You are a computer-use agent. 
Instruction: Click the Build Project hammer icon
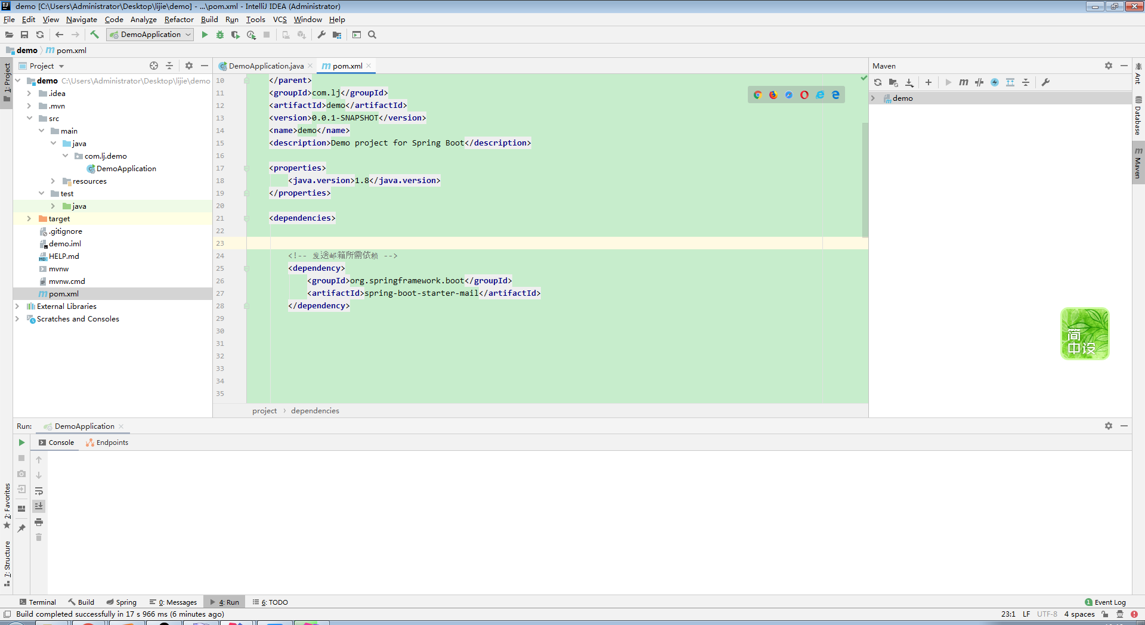(x=94, y=35)
